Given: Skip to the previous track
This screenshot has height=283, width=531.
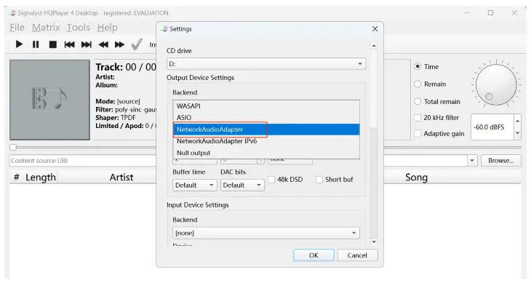Looking at the screenshot, I should pos(69,44).
